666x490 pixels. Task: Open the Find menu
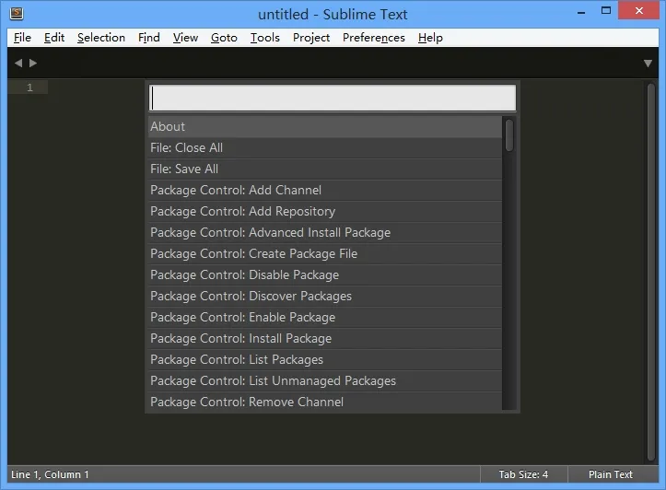tap(148, 38)
